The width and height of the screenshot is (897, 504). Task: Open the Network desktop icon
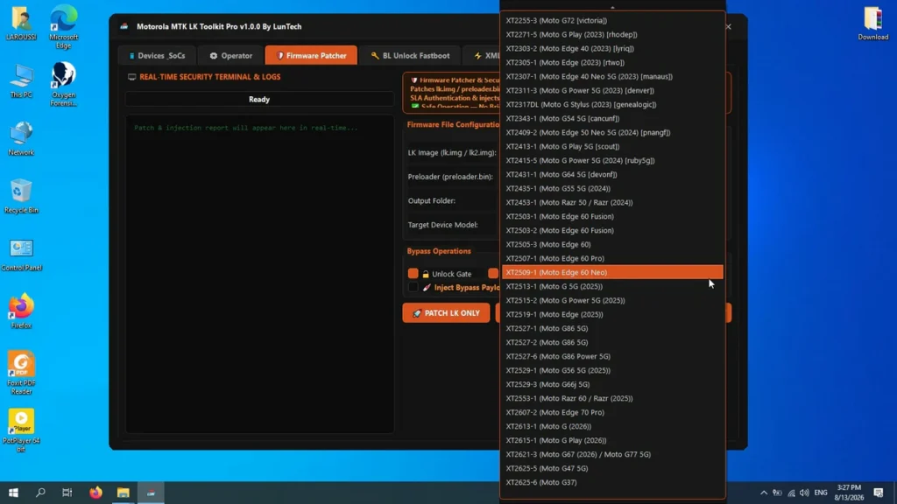(x=21, y=139)
